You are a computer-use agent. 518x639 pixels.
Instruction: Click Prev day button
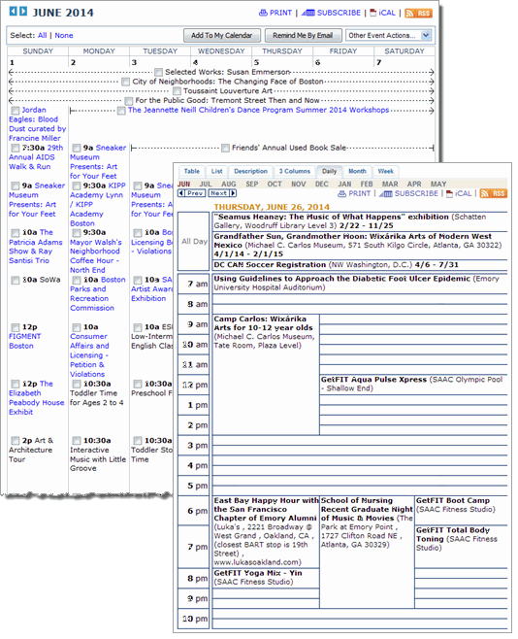pyautogui.click(x=192, y=193)
